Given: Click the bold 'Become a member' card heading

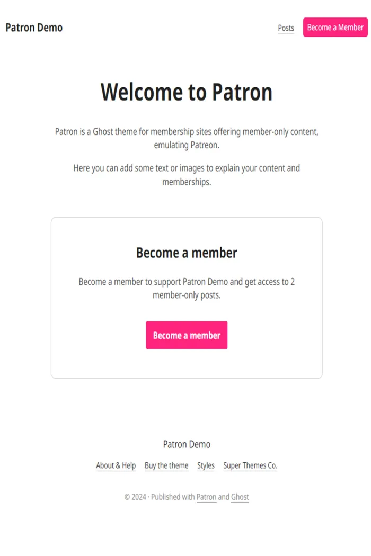Looking at the screenshot, I should 187,253.
